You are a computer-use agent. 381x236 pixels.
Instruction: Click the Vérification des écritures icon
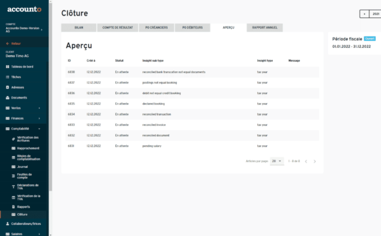click(14, 139)
